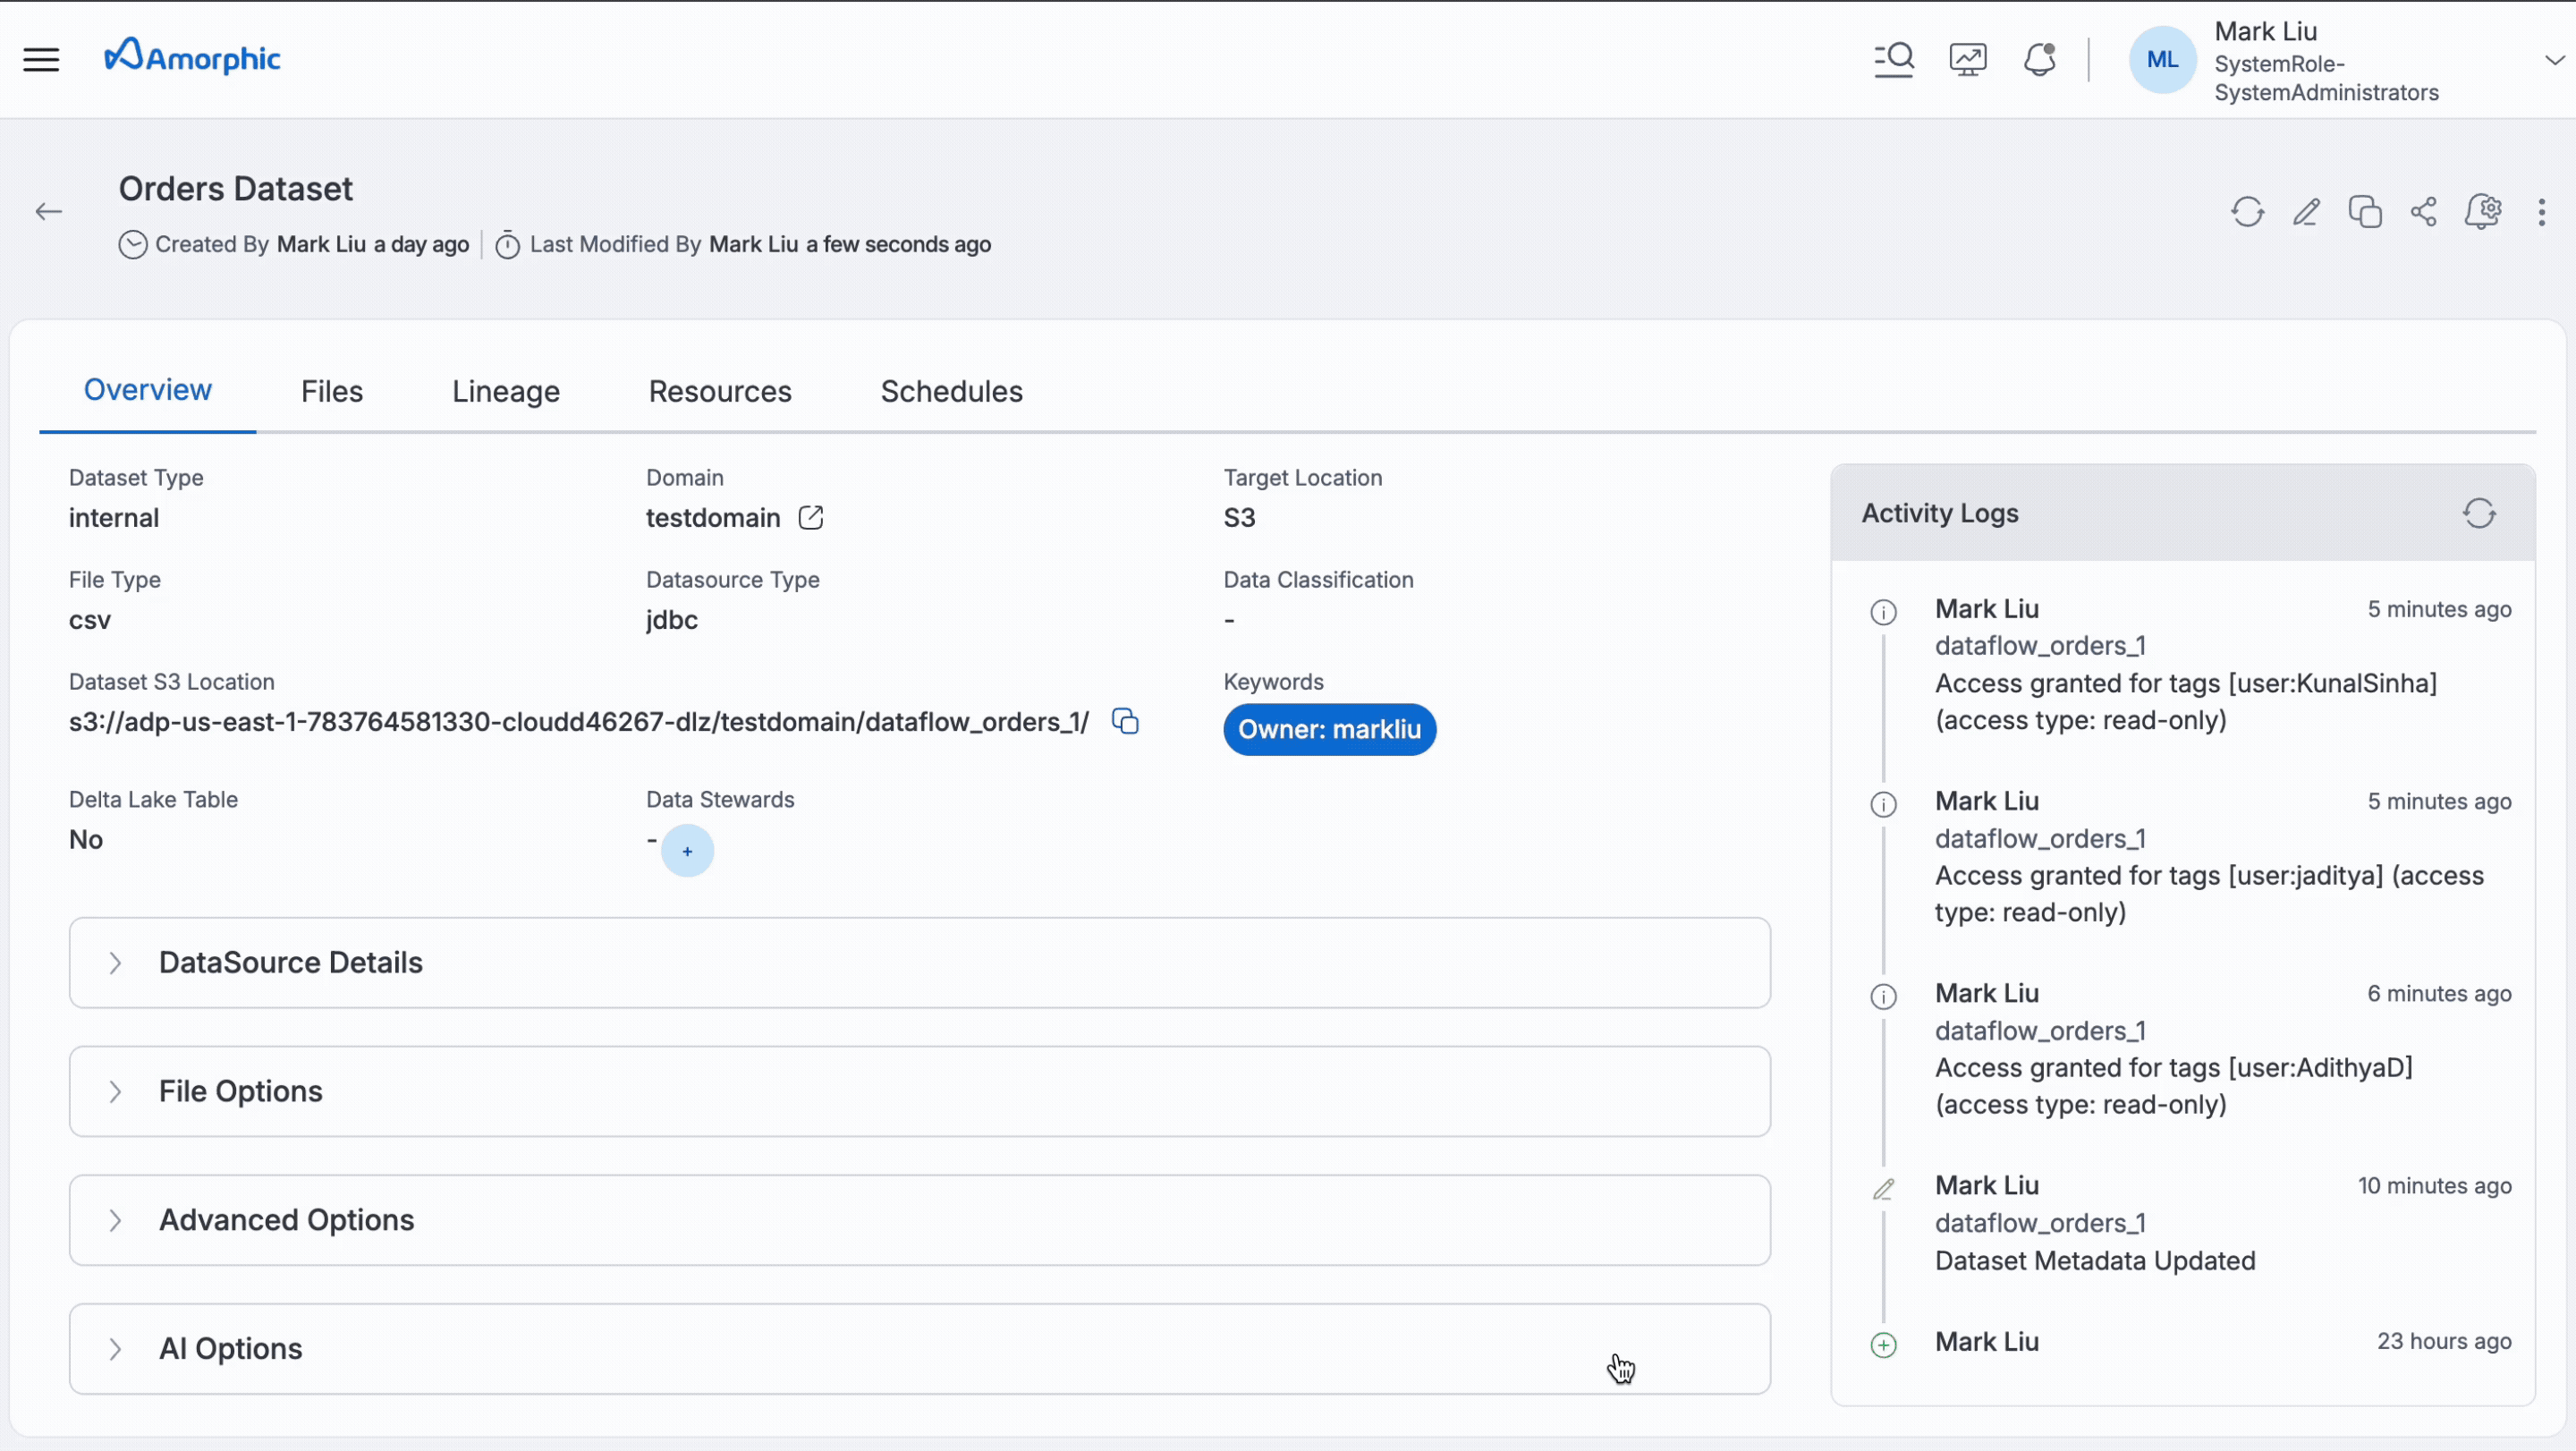Edit the dataset with the pencil icon
Image resolution: width=2576 pixels, height=1451 pixels.
point(2306,211)
